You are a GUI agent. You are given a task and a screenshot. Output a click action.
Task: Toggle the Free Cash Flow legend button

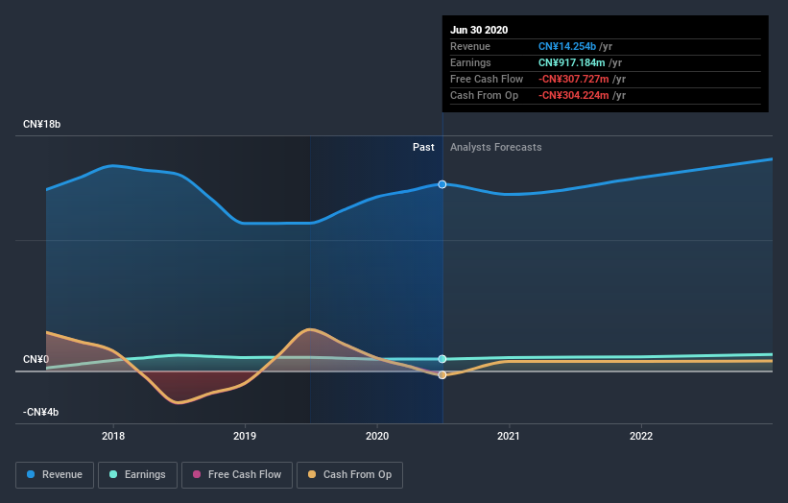(237, 475)
